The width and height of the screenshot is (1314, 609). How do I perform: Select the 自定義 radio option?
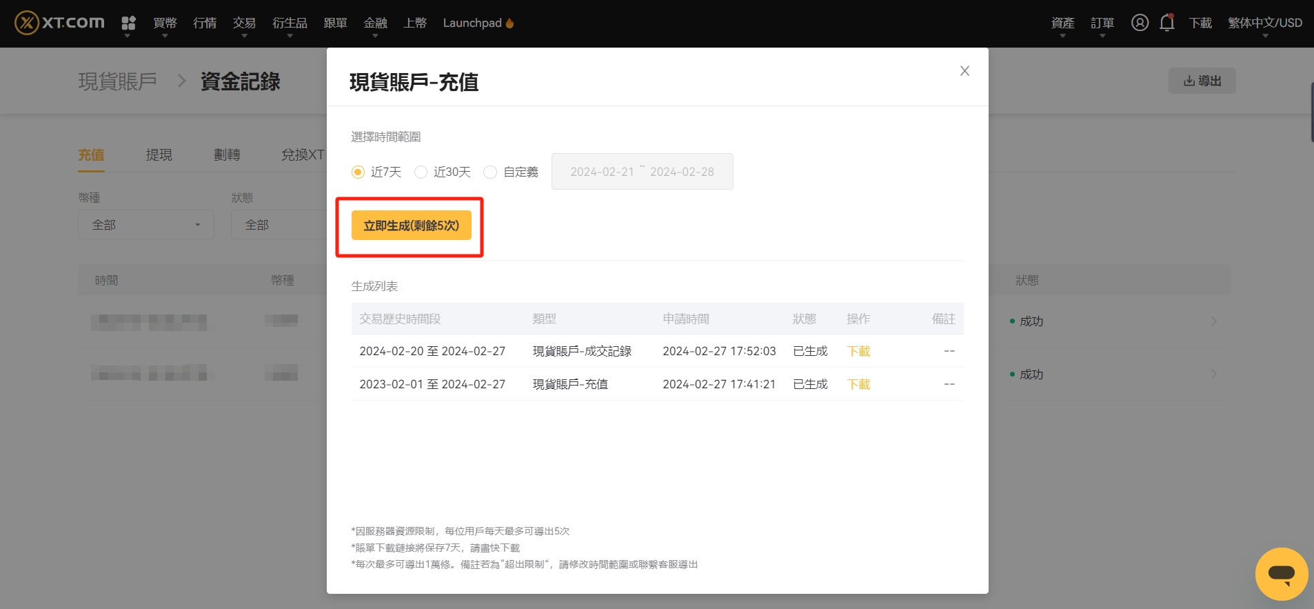(x=490, y=172)
